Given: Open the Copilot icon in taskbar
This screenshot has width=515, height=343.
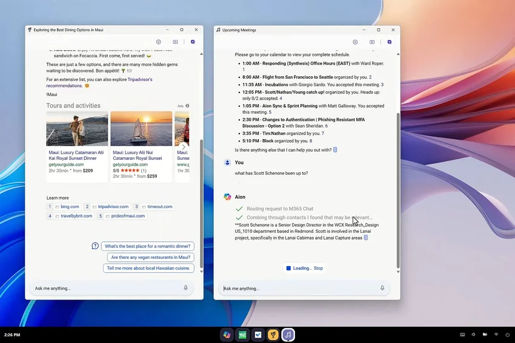Looking at the screenshot, I should pos(227,335).
